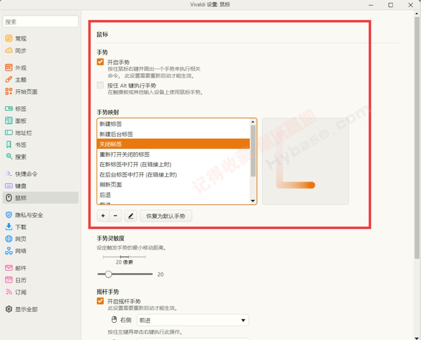Select 新建后台标签 in gesture list
Screen dimensions: 421x340
tap(174, 134)
